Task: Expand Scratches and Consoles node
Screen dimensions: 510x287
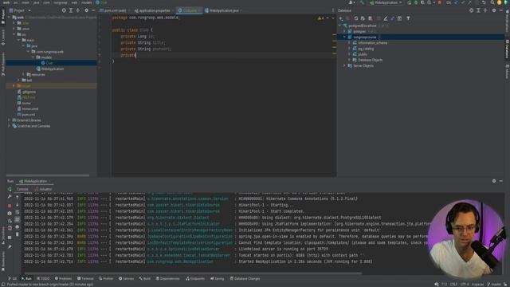Action: 9,126
